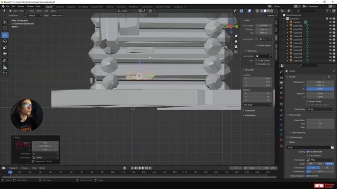Enable Render Region checkbox in Format panel
The image size is (337, 189).
(308, 101)
